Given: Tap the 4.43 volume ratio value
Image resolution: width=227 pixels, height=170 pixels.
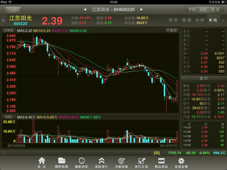Looking at the screenshot, I should click(221, 108).
